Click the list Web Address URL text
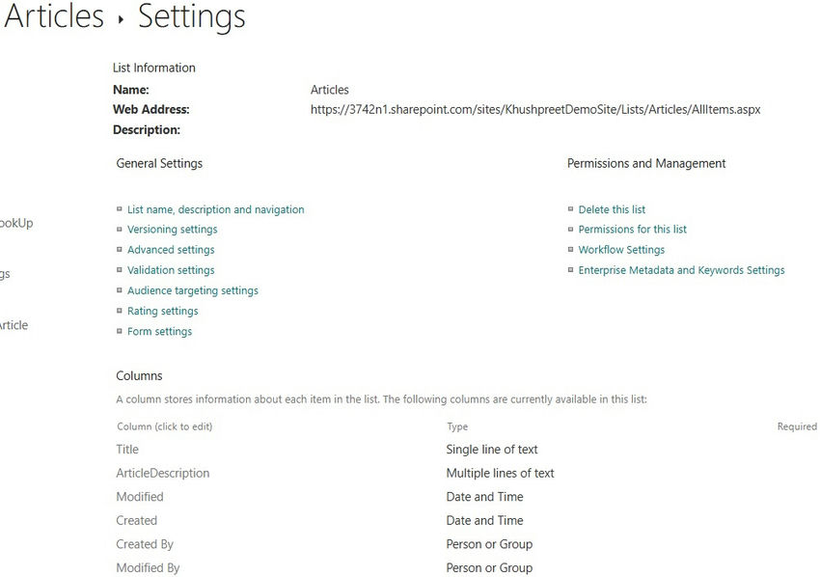Viewport: 820px width, 577px height. point(534,110)
